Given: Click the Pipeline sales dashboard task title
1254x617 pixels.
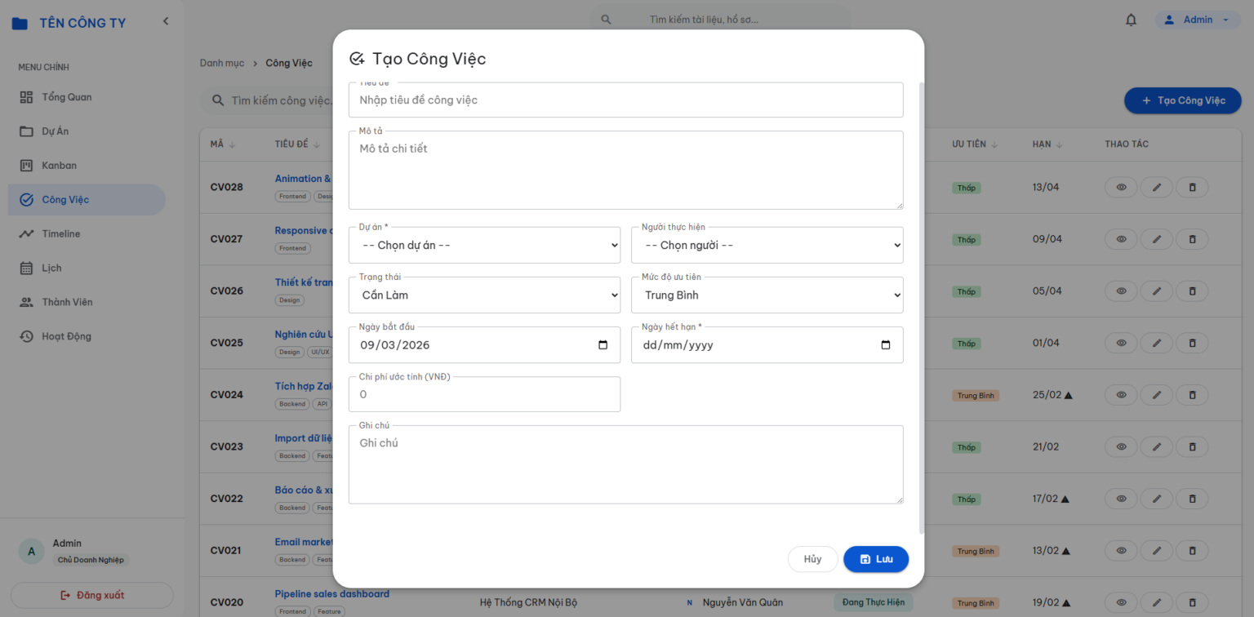Looking at the screenshot, I should tap(331, 594).
